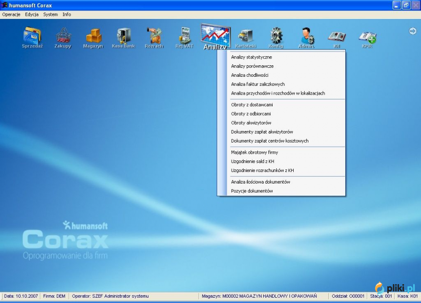The width and height of the screenshot is (421, 303).
Task: Click the right arrow toolbar scroll icon
Action: [413, 31]
